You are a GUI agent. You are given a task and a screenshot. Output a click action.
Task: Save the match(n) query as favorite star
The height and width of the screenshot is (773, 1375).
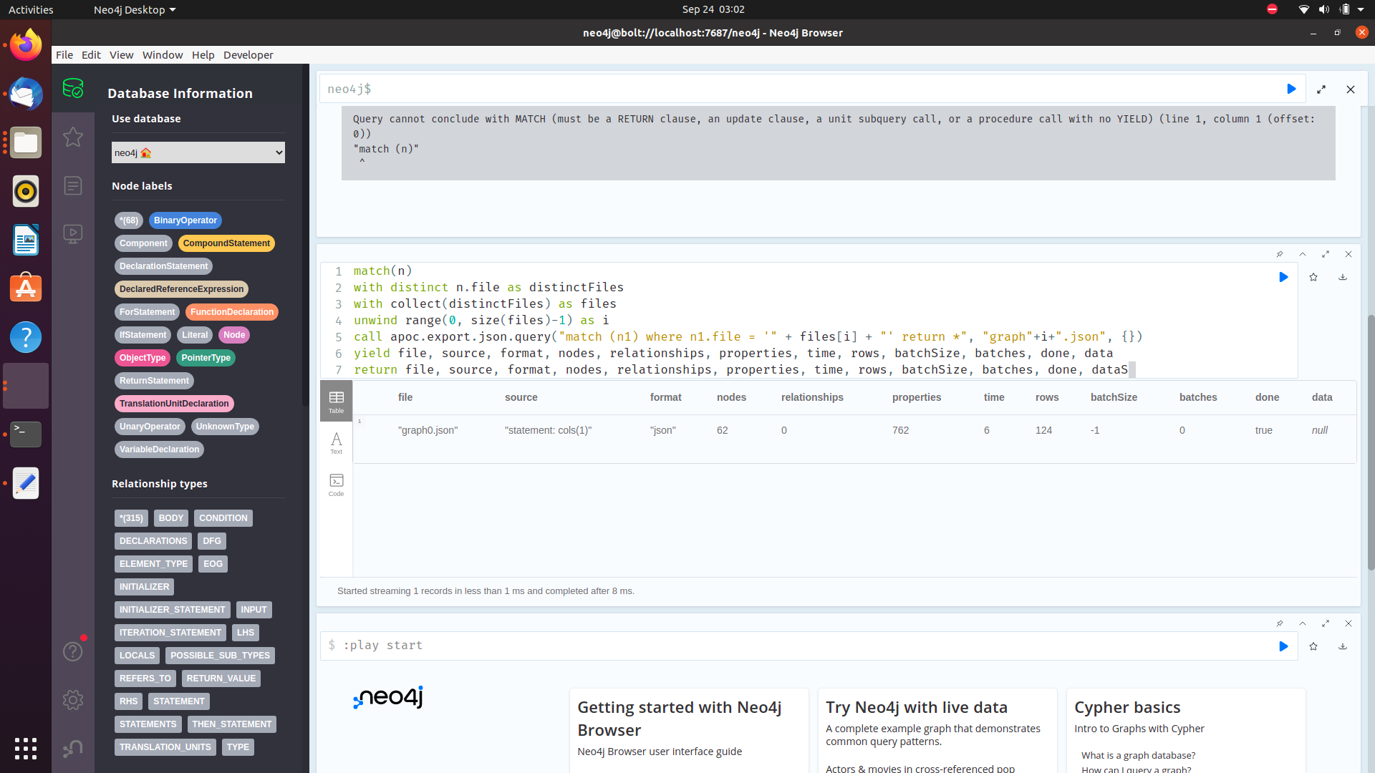tap(1313, 277)
